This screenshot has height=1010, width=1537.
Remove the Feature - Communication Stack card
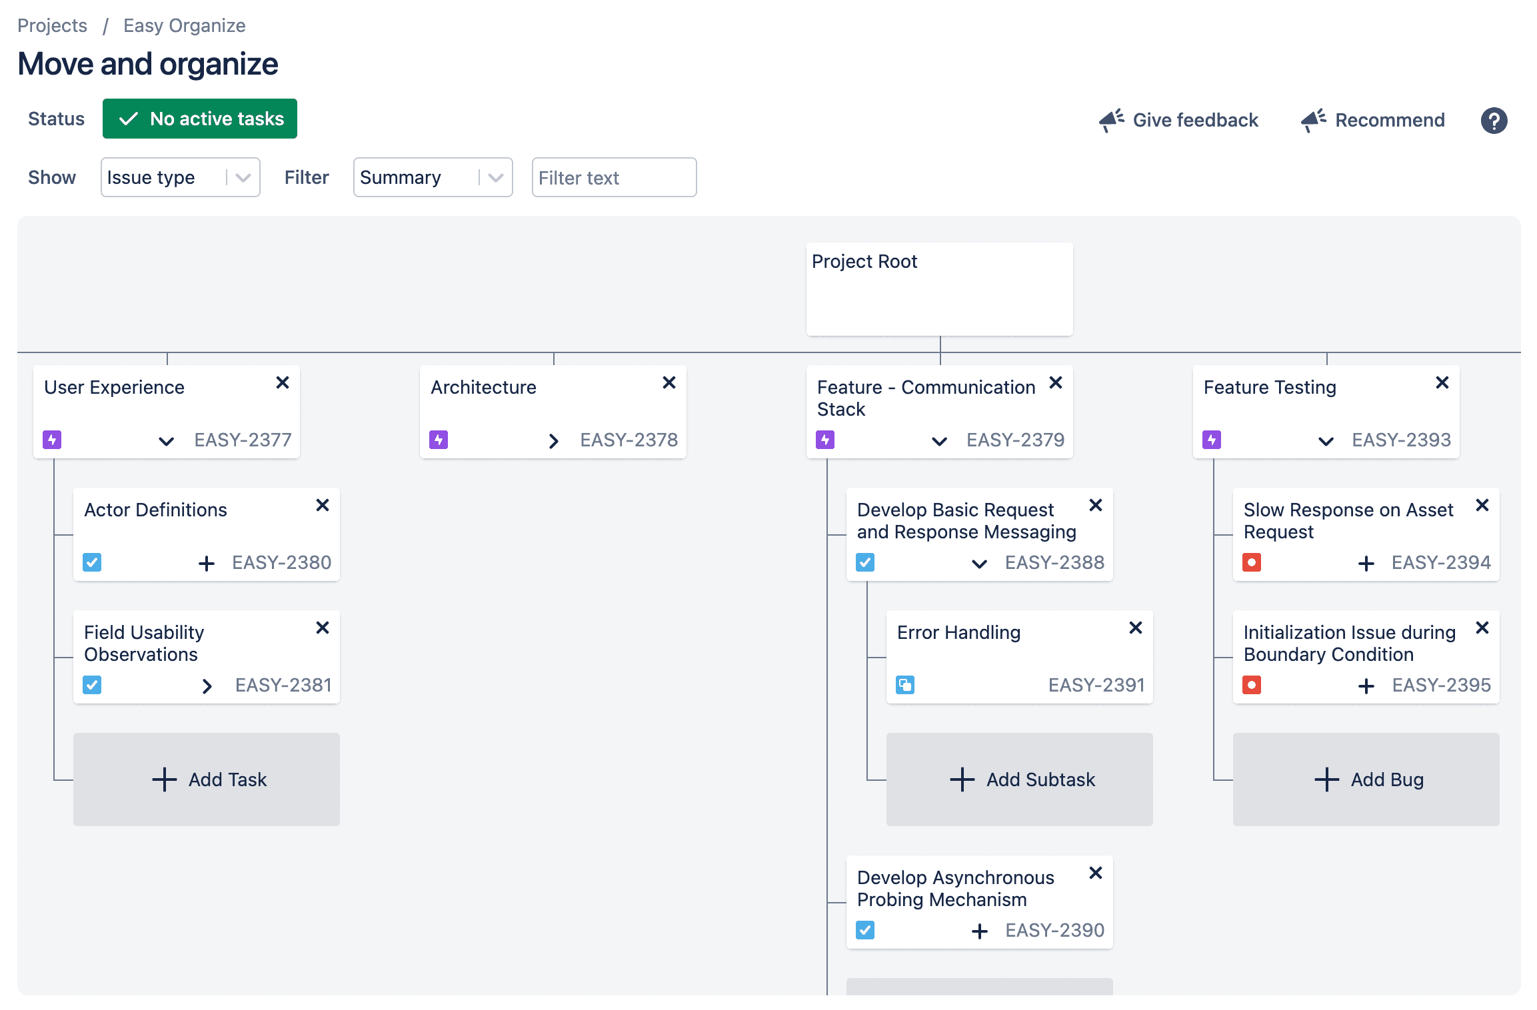1056,382
